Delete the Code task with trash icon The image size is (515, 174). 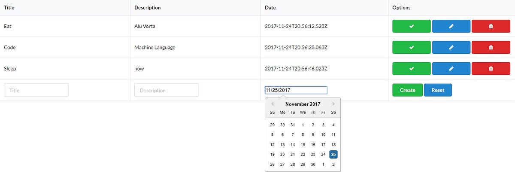pos(491,47)
